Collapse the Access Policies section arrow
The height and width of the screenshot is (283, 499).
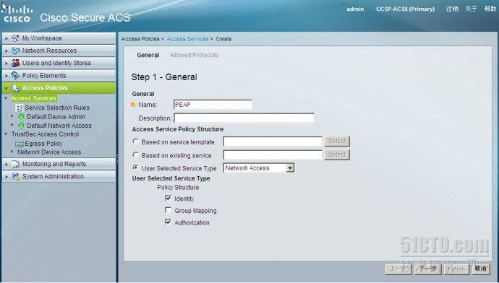tap(7, 88)
